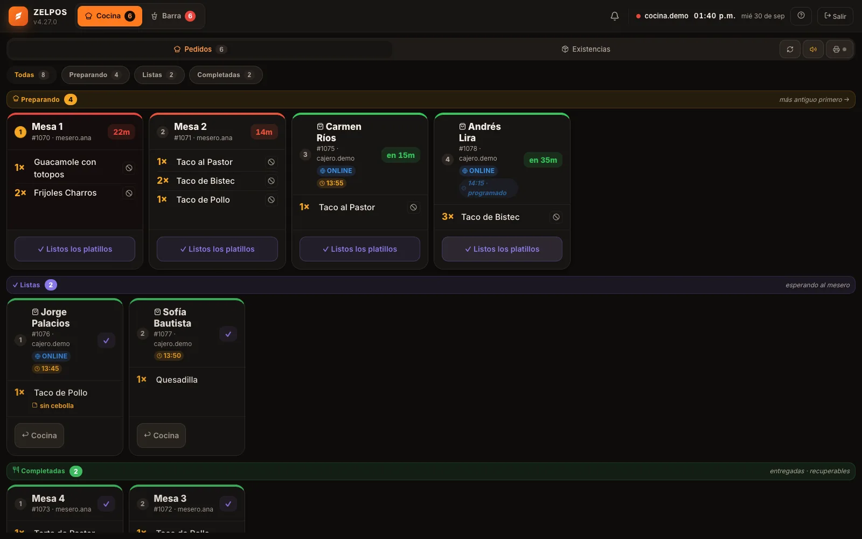The height and width of the screenshot is (539, 862).
Task: Cancel the Guacamole con totopos item
Action: pos(129,168)
